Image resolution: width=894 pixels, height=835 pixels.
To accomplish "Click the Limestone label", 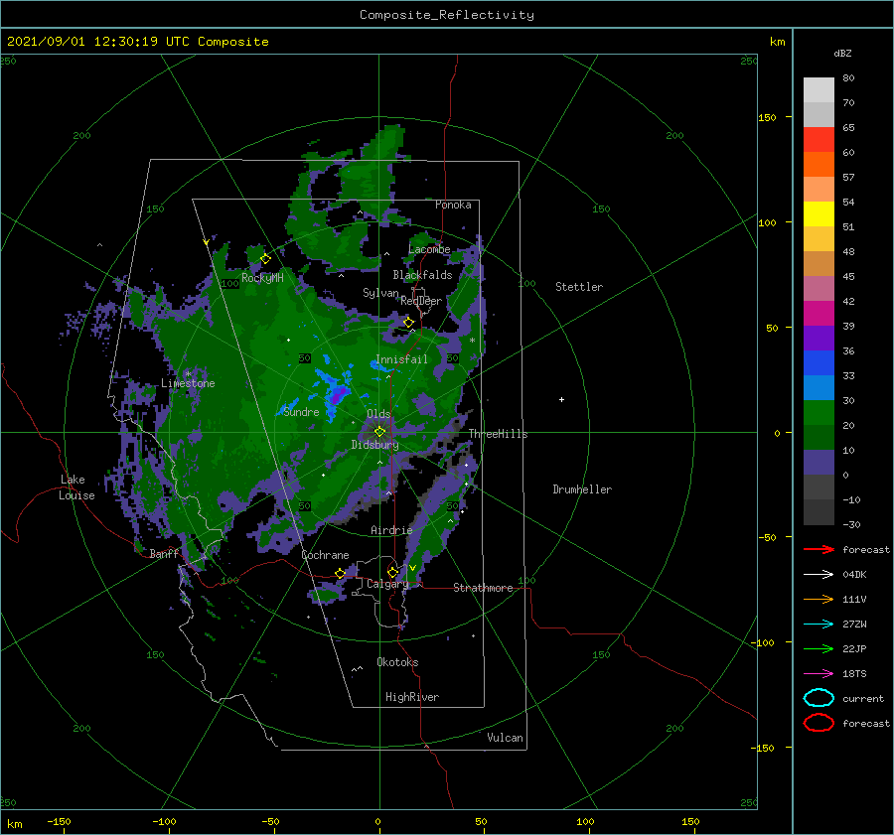I will tap(188, 383).
